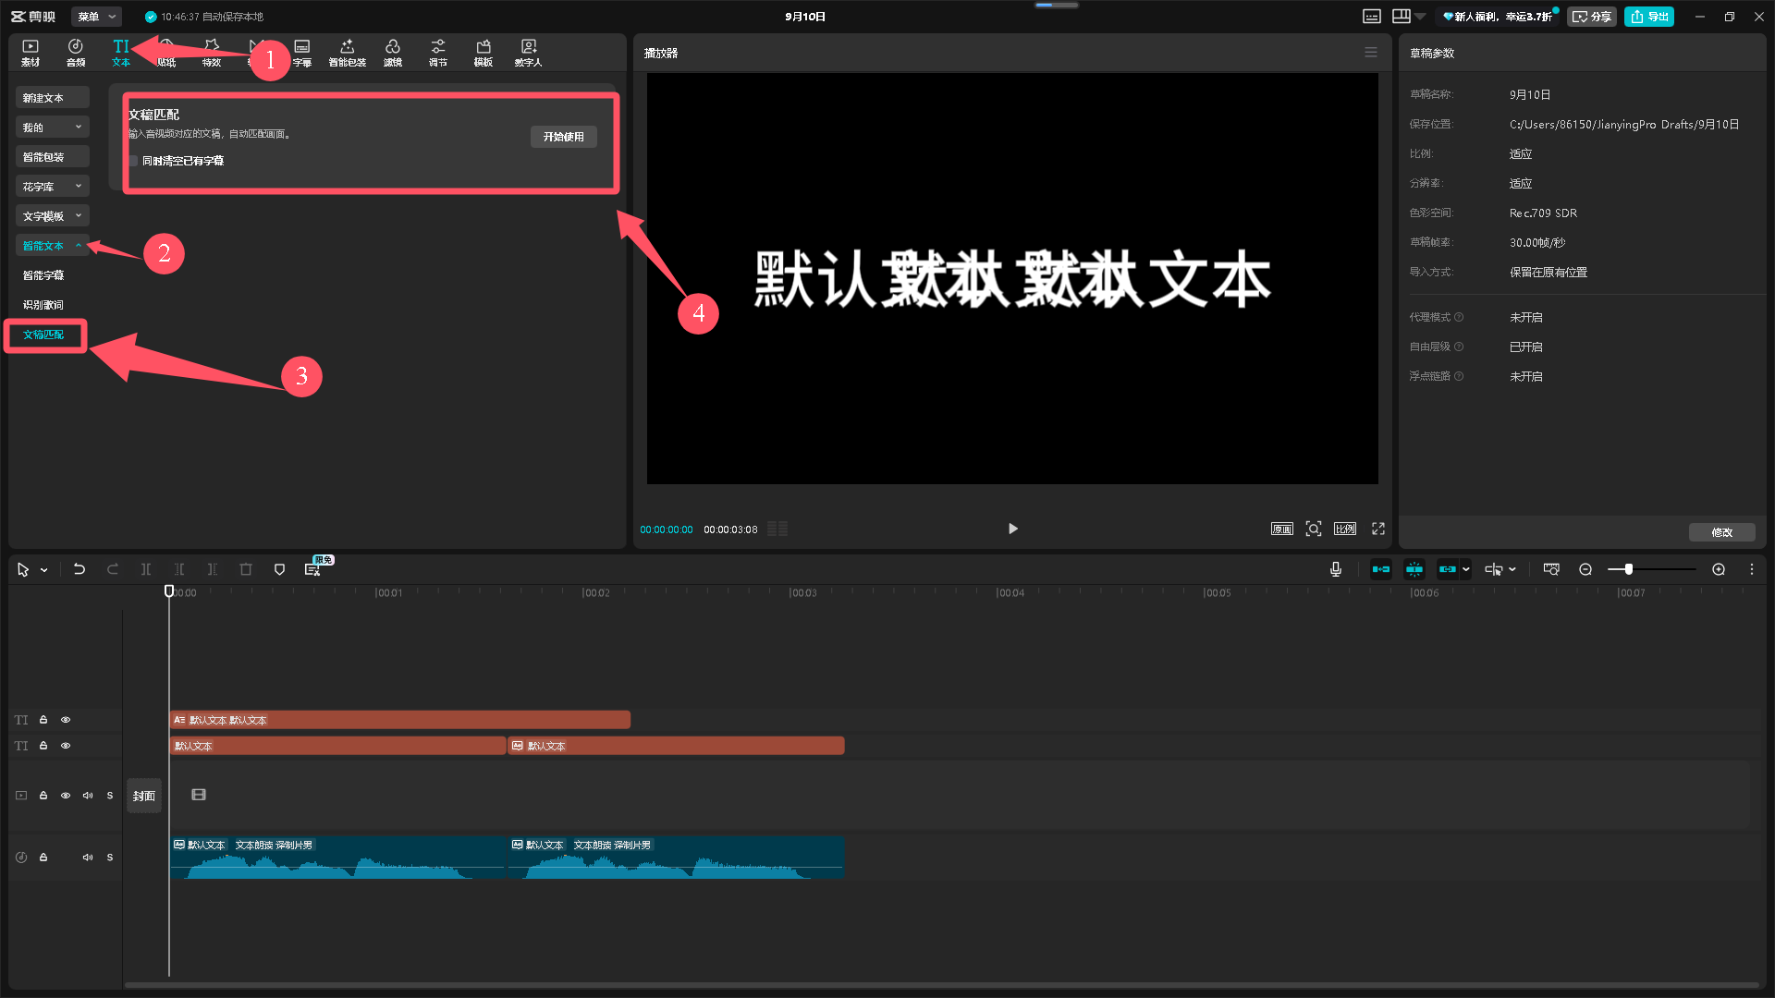The image size is (1775, 998).
Task: Select 识别歌词 in the sidebar
Action: [43, 305]
